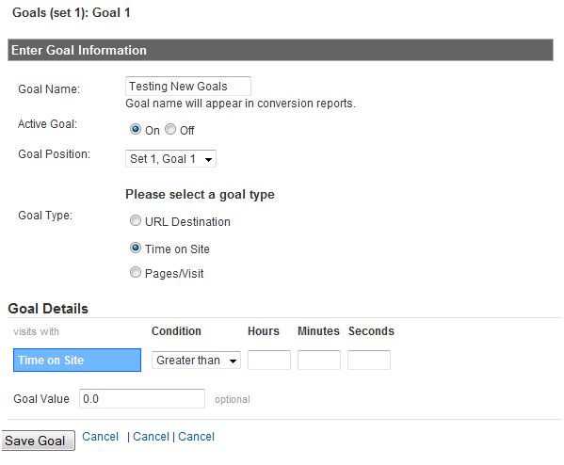Image resolution: width=564 pixels, height=465 pixels.
Task: Click the Goal Name text field
Action: (188, 87)
